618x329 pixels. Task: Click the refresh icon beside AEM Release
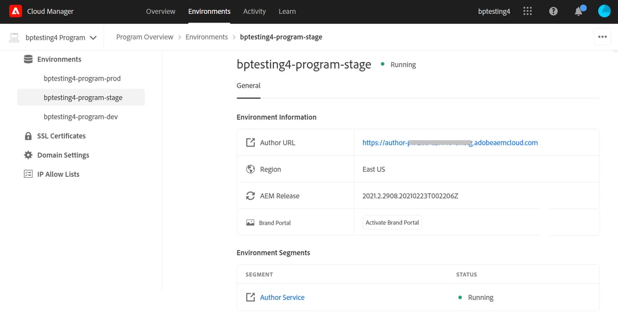point(250,195)
